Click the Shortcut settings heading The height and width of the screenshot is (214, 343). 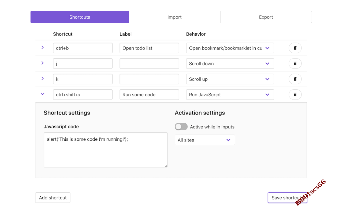click(x=67, y=113)
